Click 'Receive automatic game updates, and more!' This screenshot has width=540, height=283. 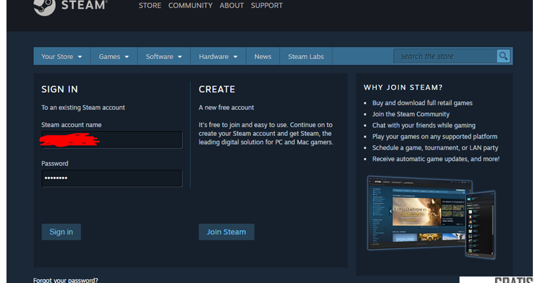click(x=436, y=159)
